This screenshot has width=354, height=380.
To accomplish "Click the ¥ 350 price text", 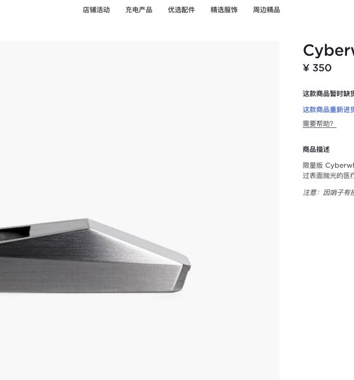I will click(317, 68).
